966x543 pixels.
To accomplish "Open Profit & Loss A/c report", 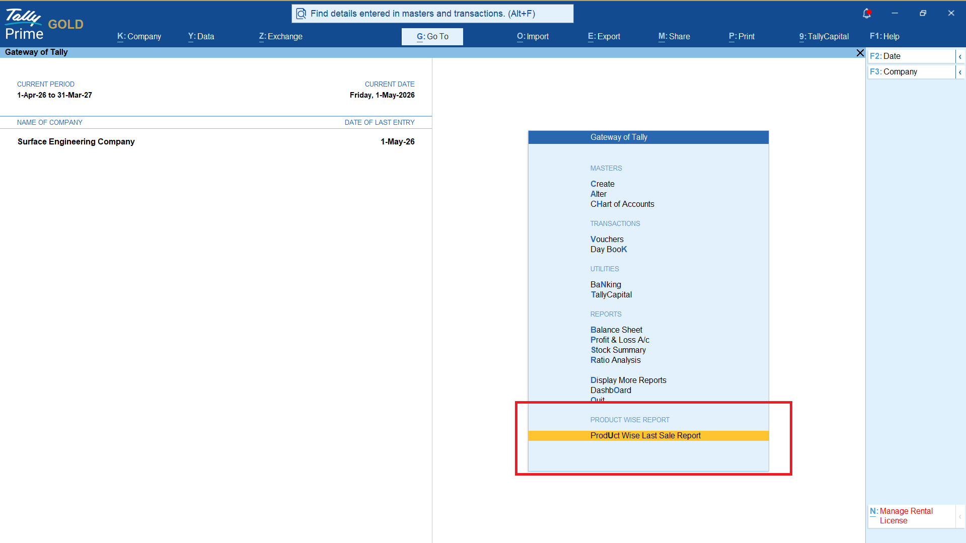I will tap(620, 340).
